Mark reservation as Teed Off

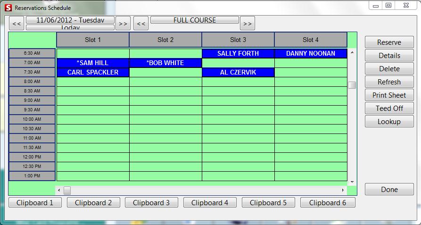[x=389, y=108]
